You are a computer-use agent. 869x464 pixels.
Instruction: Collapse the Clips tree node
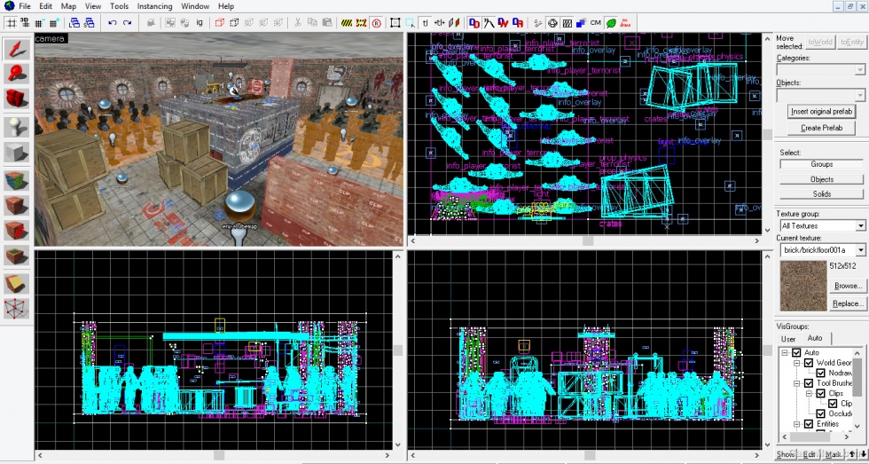pos(809,394)
